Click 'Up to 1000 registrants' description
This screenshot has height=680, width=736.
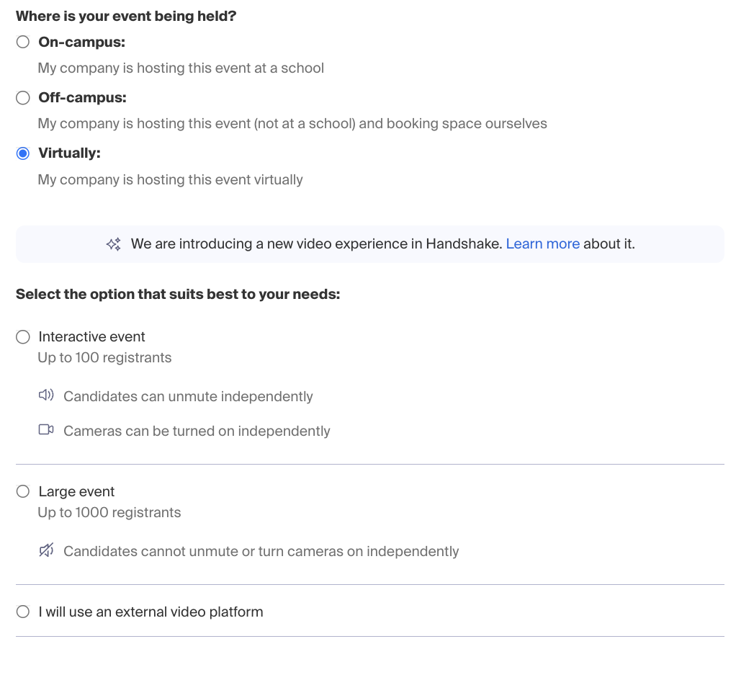pyautogui.click(x=109, y=512)
